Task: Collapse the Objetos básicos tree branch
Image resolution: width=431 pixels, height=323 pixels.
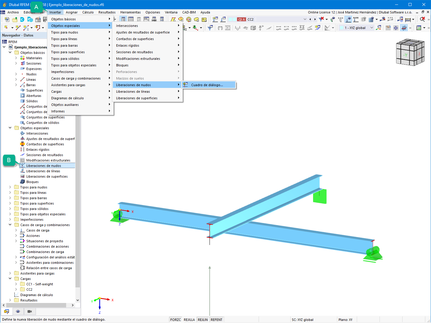Action: [10, 52]
